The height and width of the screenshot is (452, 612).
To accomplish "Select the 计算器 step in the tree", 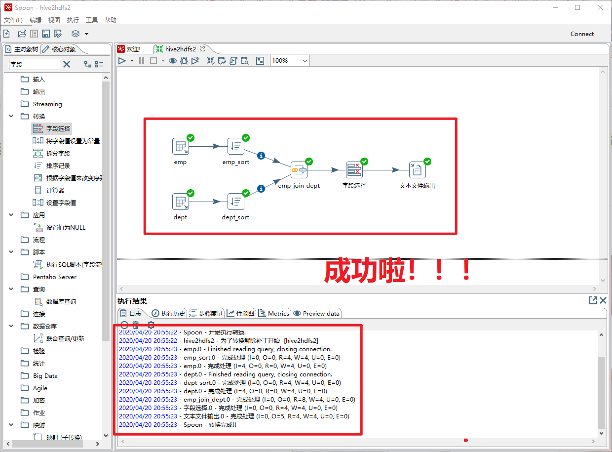I will tap(49, 190).
